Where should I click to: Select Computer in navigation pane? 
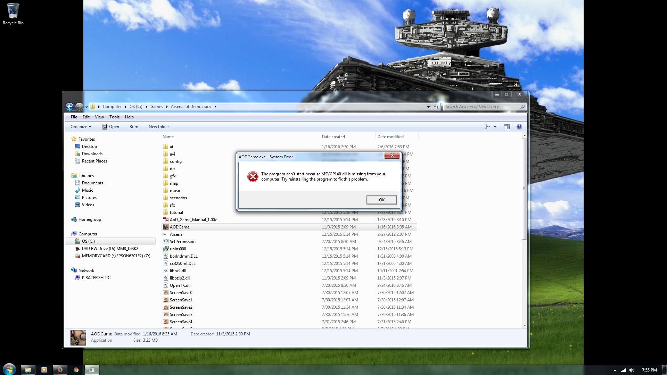(x=88, y=234)
